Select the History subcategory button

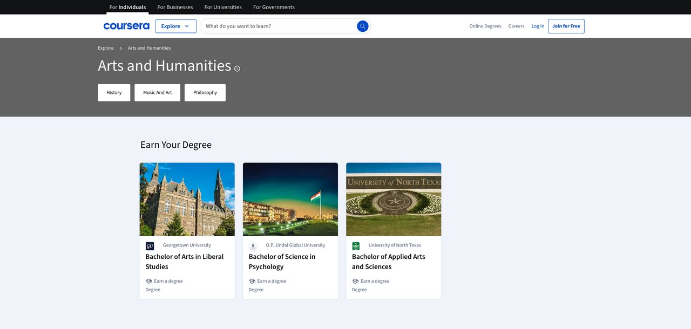pyautogui.click(x=114, y=92)
